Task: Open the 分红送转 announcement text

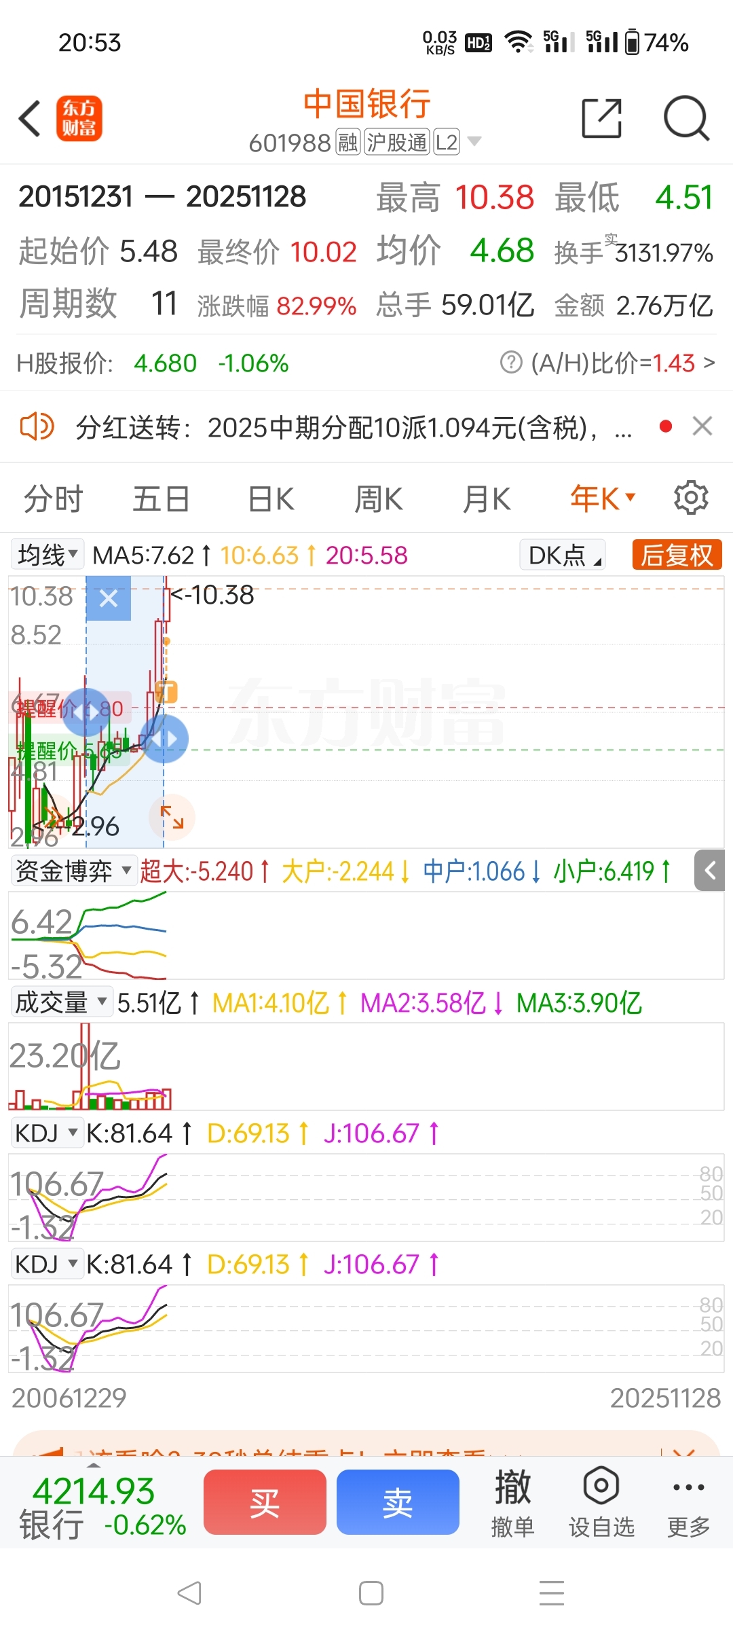Action: [354, 427]
